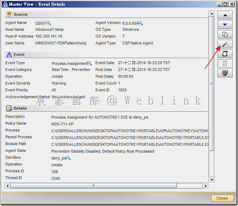Open the scroll document notes button
Image resolution: width=238 pixels, height=206 pixels.
pos(225,54)
